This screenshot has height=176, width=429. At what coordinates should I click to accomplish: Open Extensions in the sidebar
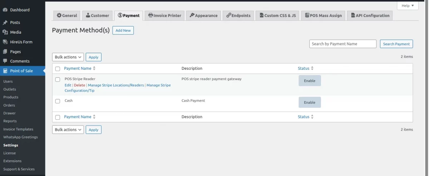coord(13,161)
